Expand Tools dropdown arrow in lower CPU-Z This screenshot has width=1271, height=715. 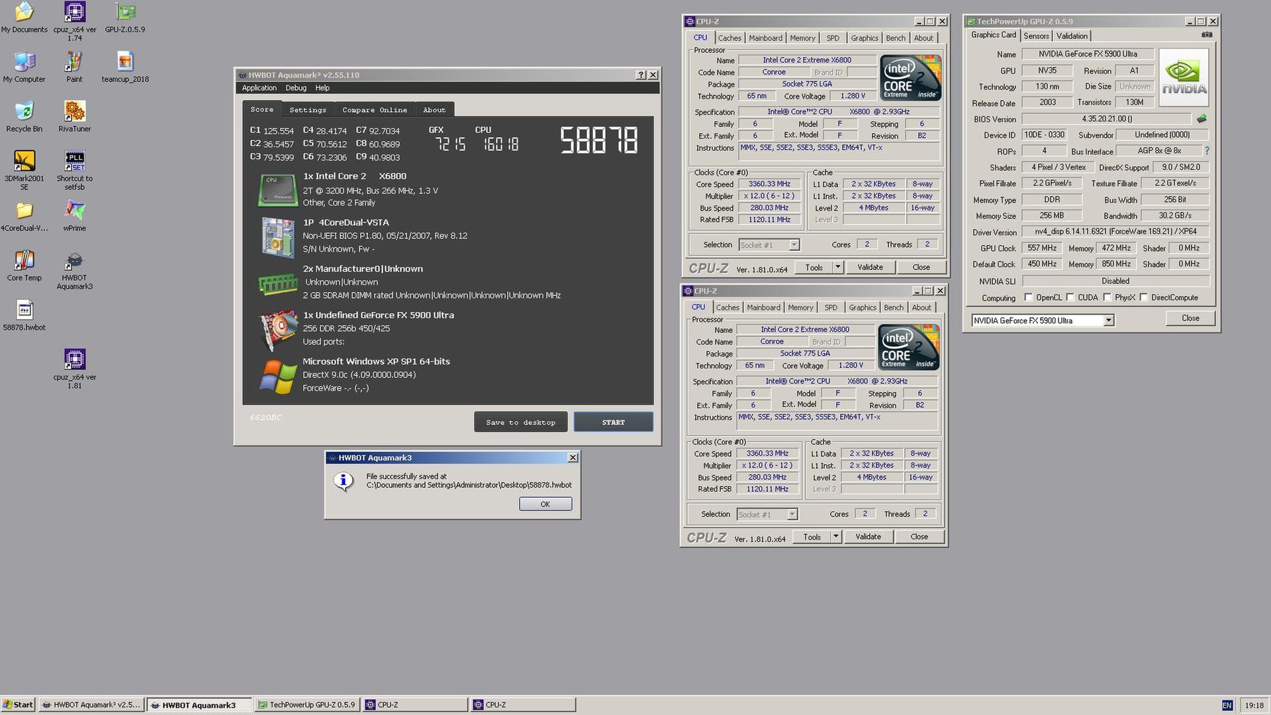coord(835,536)
